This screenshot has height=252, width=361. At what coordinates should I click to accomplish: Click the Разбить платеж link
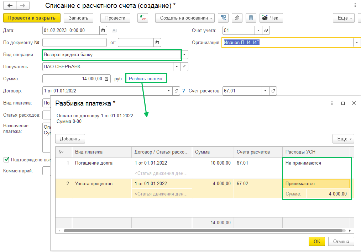coord(145,79)
